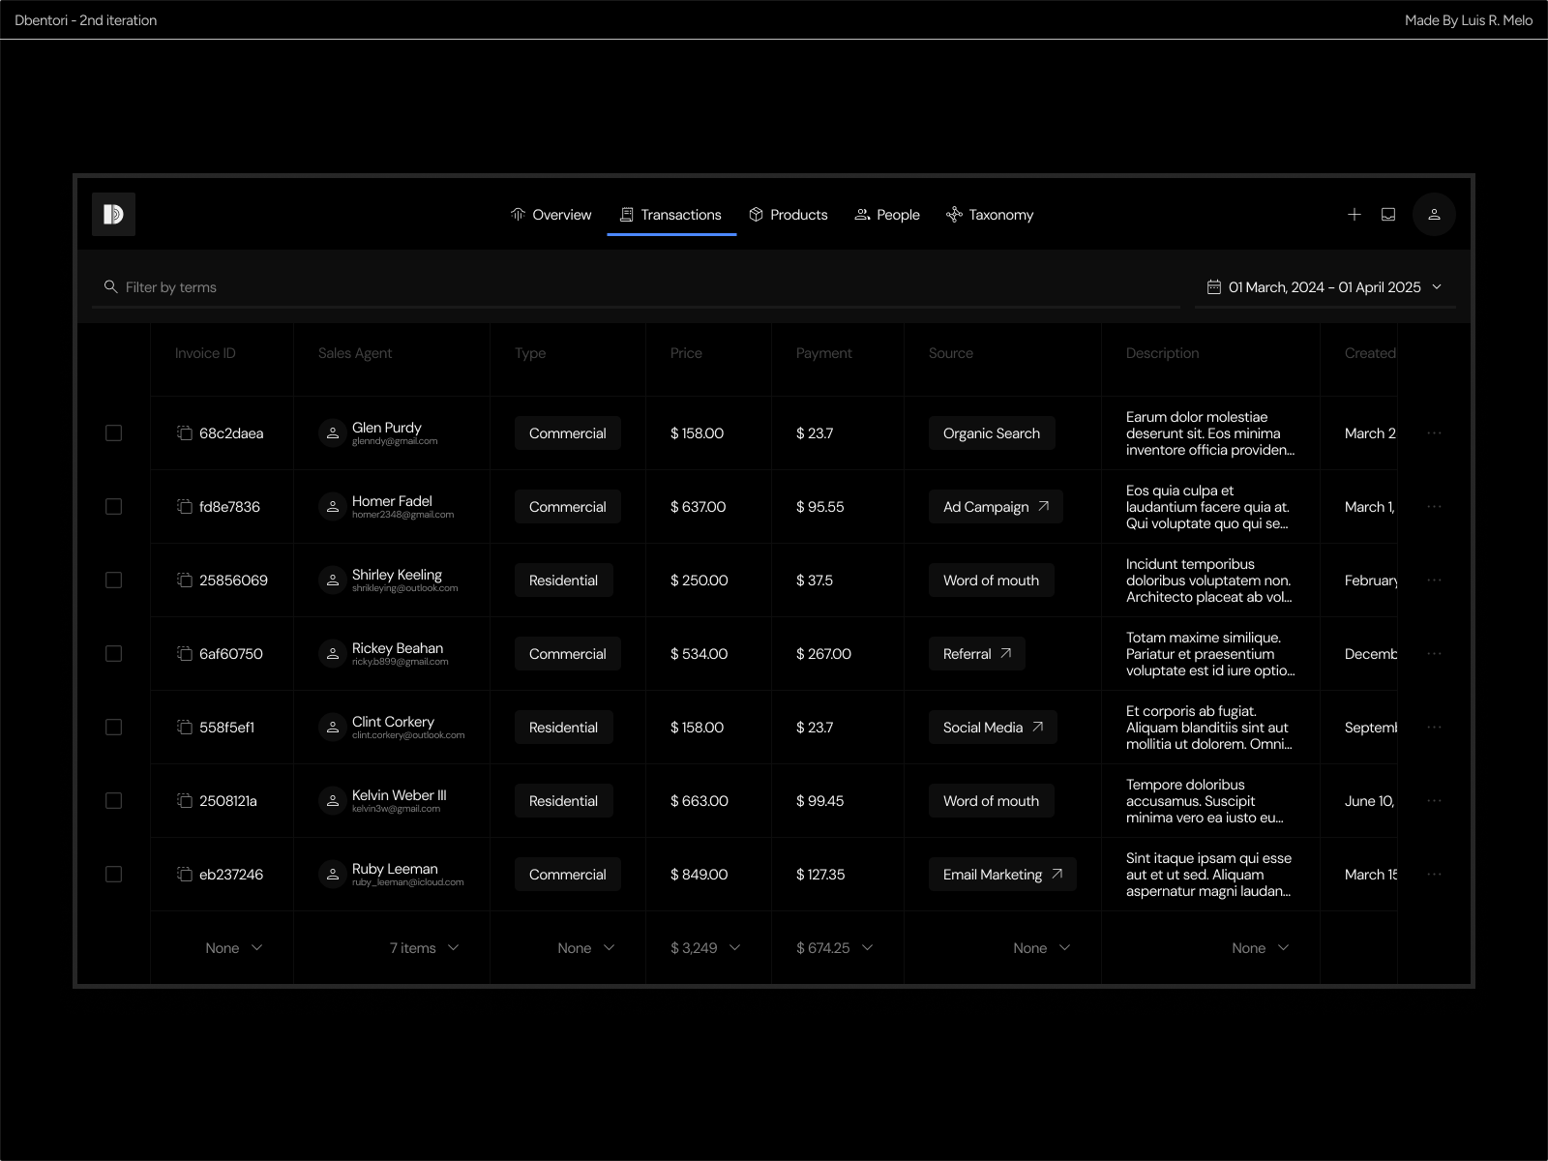
Task: Click the Products box icon in navigation
Action: point(755,214)
